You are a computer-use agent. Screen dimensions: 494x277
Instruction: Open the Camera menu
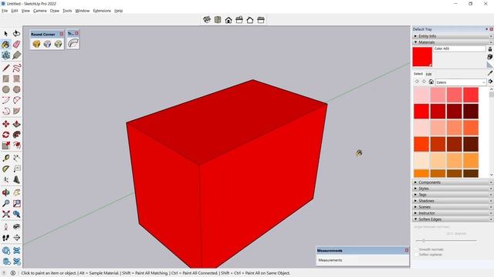pos(39,11)
